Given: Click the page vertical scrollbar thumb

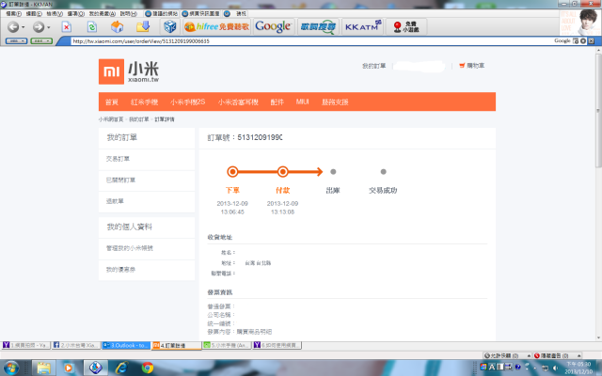Looking at the screenshot, I should [x=598, y=111].
